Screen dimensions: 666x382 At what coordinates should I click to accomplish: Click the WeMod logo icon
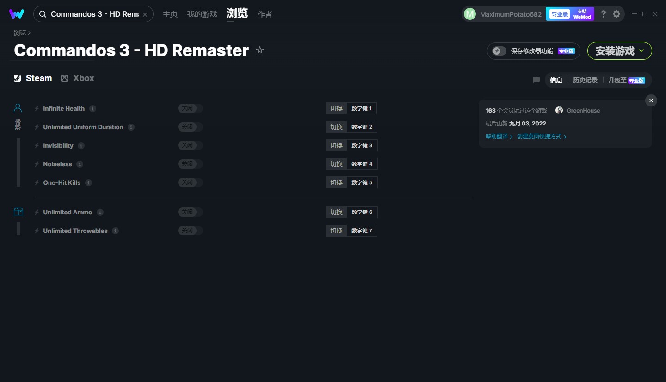point(17,14)
